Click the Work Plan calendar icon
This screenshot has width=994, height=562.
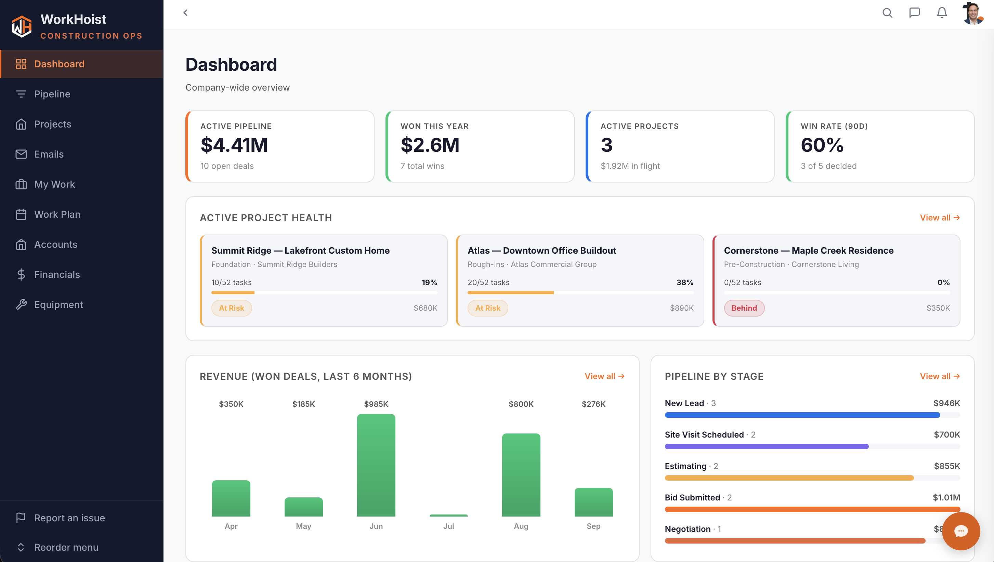pyautogui.click(x=21, y=214)
